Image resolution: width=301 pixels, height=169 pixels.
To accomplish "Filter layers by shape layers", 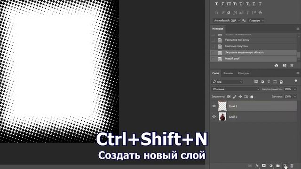I will (275, 82).
